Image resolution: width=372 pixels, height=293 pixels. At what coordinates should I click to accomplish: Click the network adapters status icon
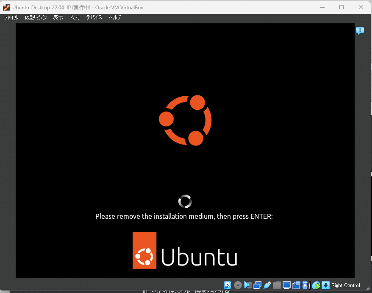[257, 285]
